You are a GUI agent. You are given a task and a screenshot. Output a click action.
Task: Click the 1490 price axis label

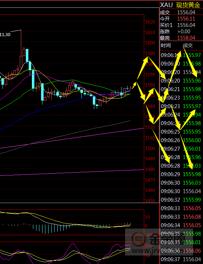coord(150,159)
